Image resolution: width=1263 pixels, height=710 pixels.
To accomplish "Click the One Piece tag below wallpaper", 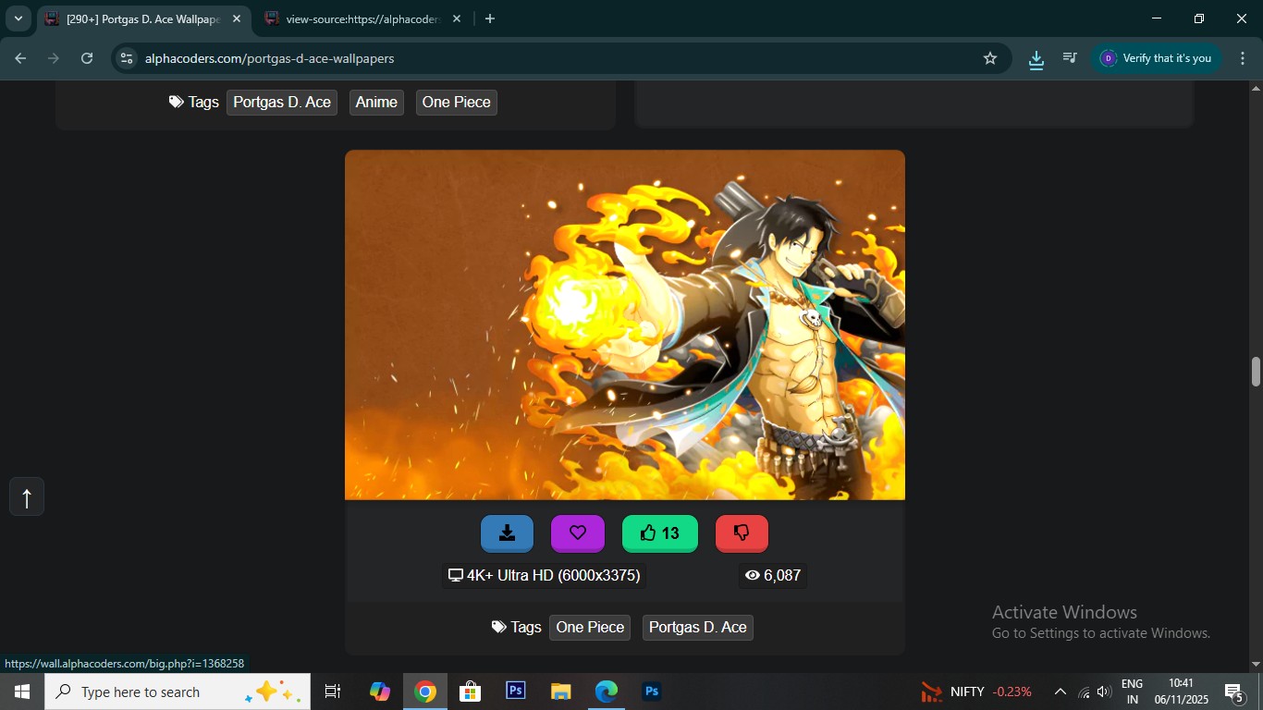I will pyautogui.click(x=590, y=628).
